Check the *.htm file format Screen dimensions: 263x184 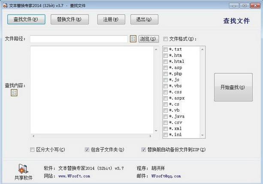point(166,55)
